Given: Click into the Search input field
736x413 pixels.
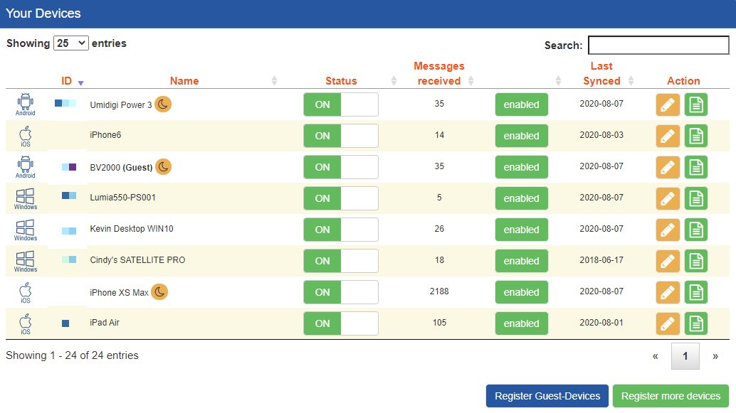Looking at the screenshot, I should (658, 45).
